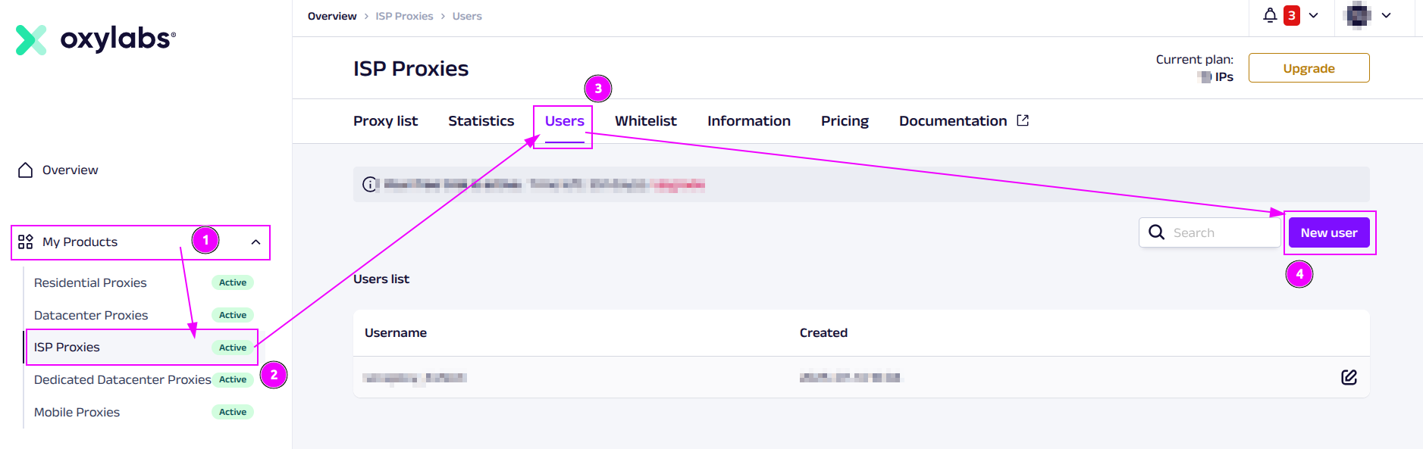Image resolution: width=1423 pixels, height=449 pixels.
Task: Open the user avatar menu
Action: (x=1358, y=15)
